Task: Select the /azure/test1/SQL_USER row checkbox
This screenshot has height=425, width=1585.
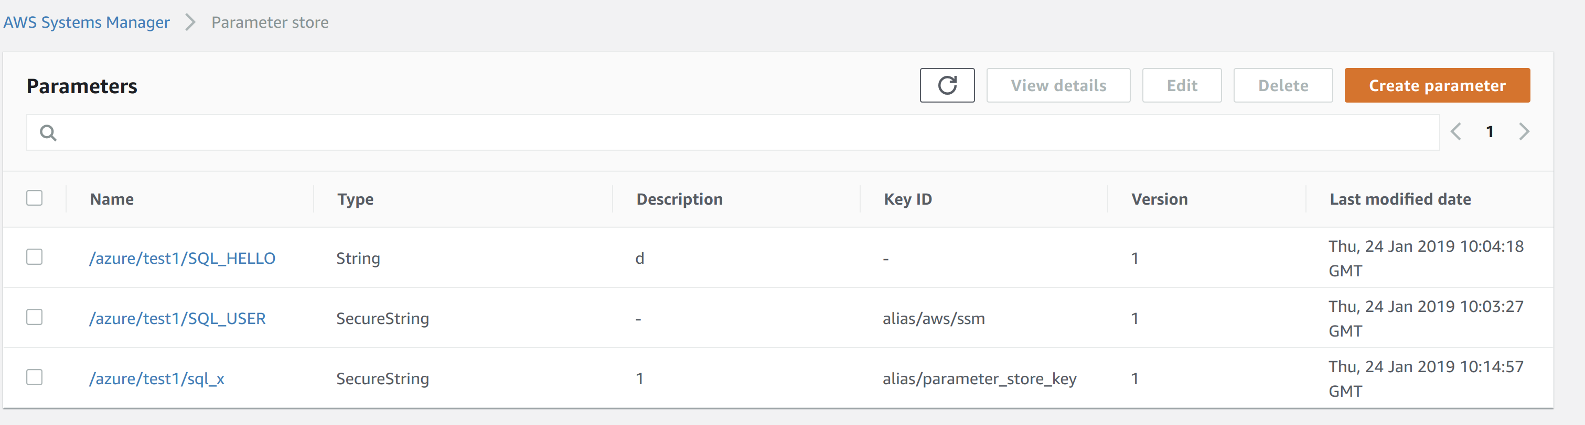Action: pos(35,317)
